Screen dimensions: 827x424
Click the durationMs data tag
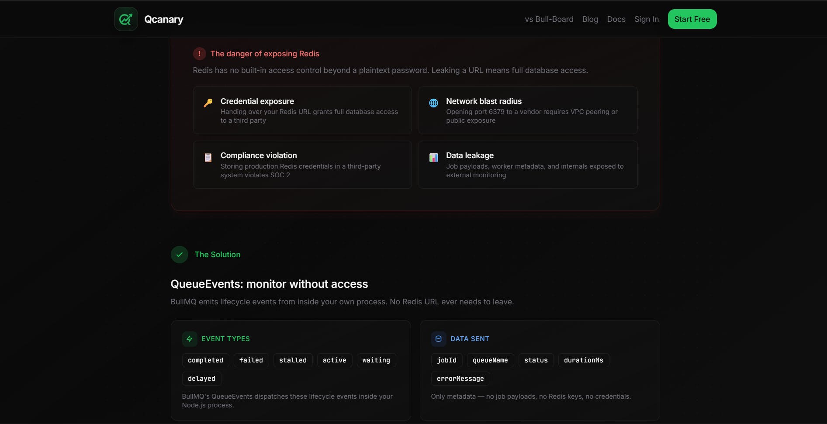[x=584, y=360]
